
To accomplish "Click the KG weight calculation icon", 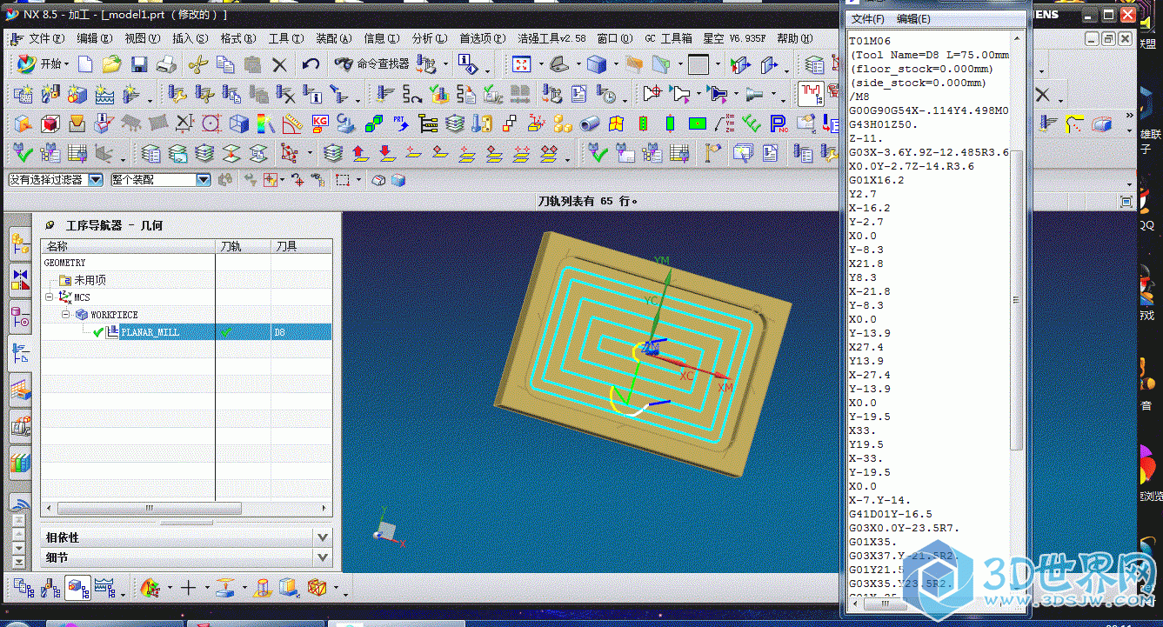I will point(320,123).
